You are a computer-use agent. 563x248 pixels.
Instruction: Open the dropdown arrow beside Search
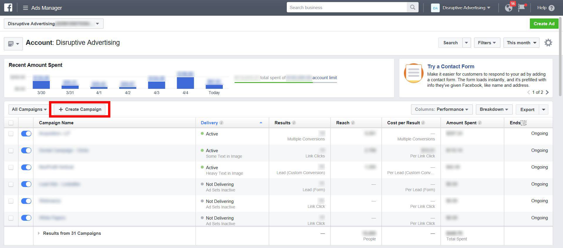tap(467, 43)
